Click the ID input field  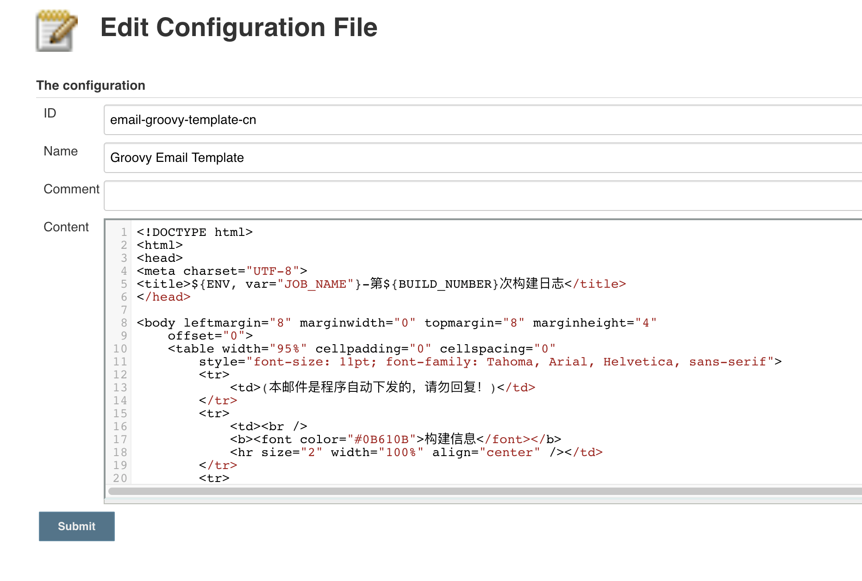pyautogui.click(x=481, y=120)
